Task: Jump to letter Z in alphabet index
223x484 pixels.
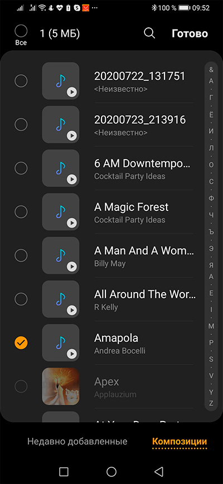Action: pyautogui.click(x=211, y=403)
